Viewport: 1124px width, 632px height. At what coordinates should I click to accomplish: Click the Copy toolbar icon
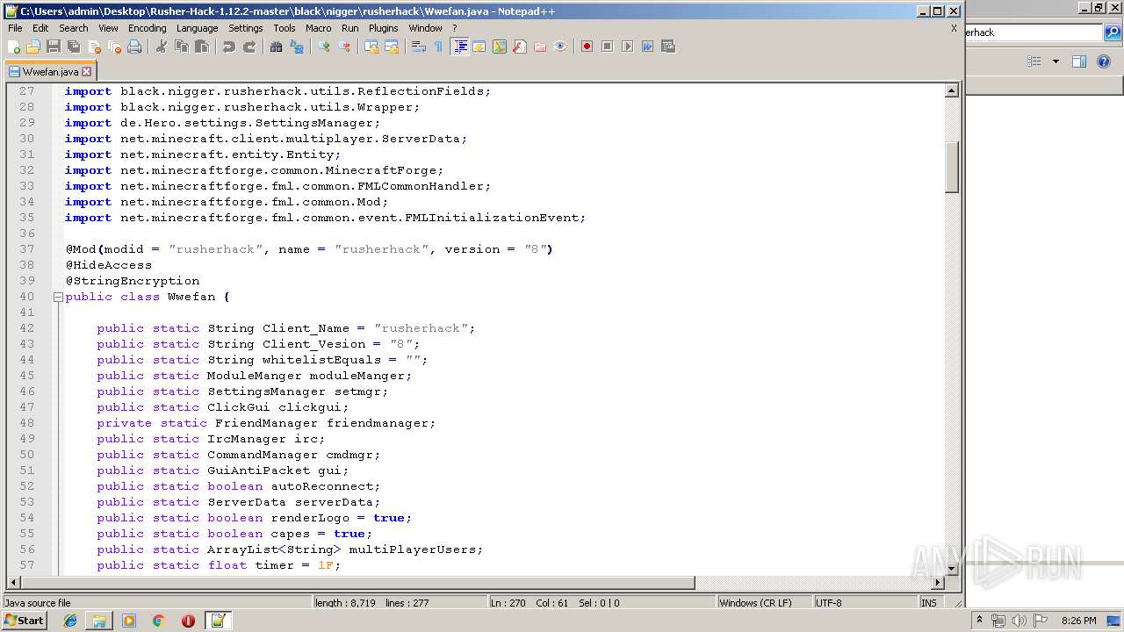tap(182, 47)
